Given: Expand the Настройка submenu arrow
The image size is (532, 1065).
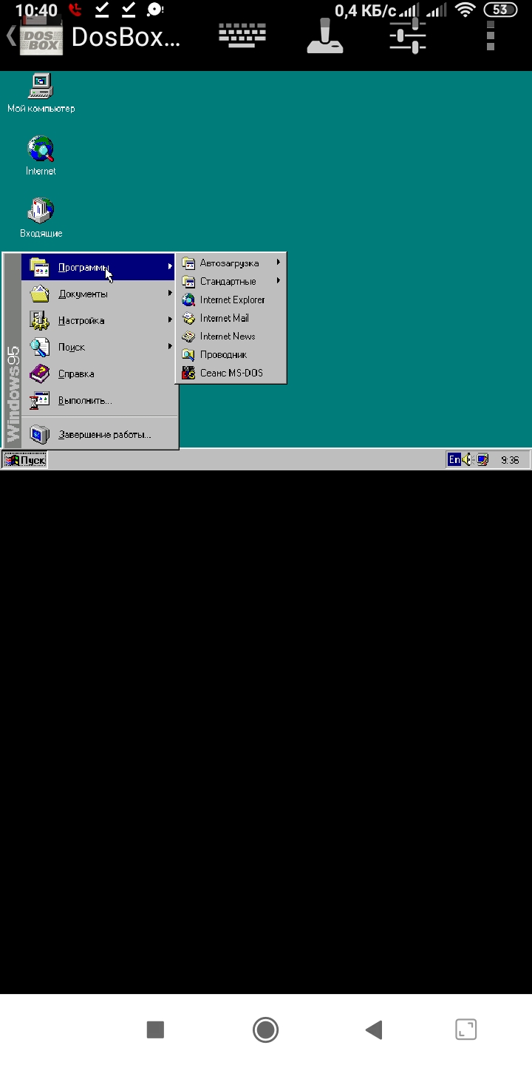Looking at the screenshot, I should point(170,320).
